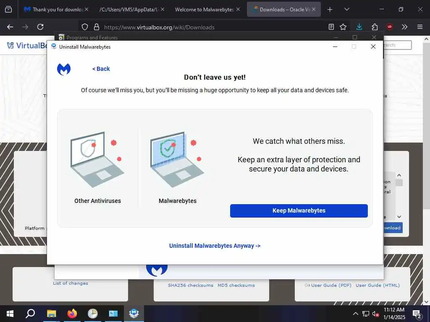Click the VirtualBox site search field

pyautogui.click(x=397, y=45)
